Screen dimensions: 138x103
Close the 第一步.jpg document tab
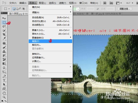pyautogui.click(x=120, y=14)
